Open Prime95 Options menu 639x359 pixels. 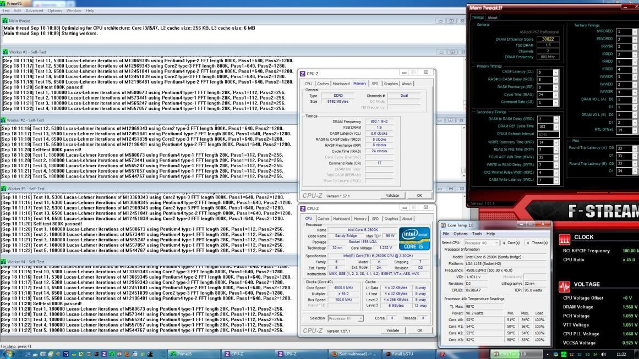click(54, 10)
